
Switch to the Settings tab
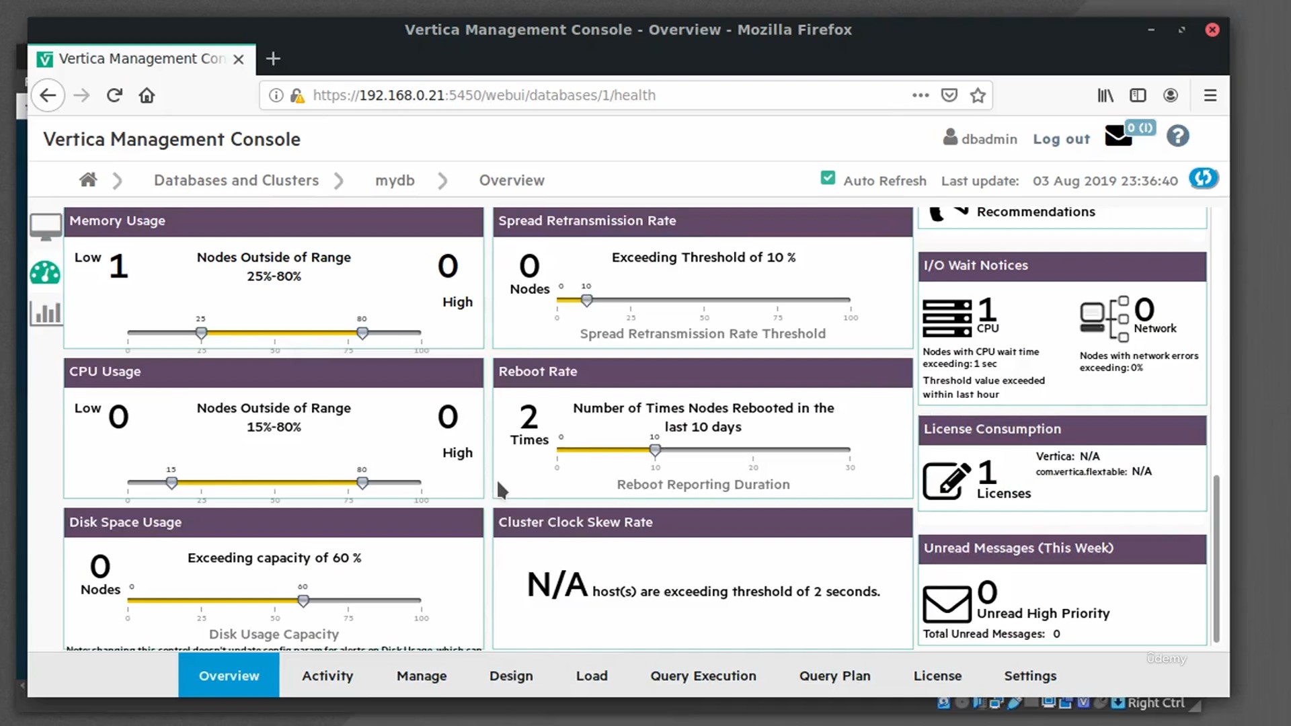[1030, 676]
